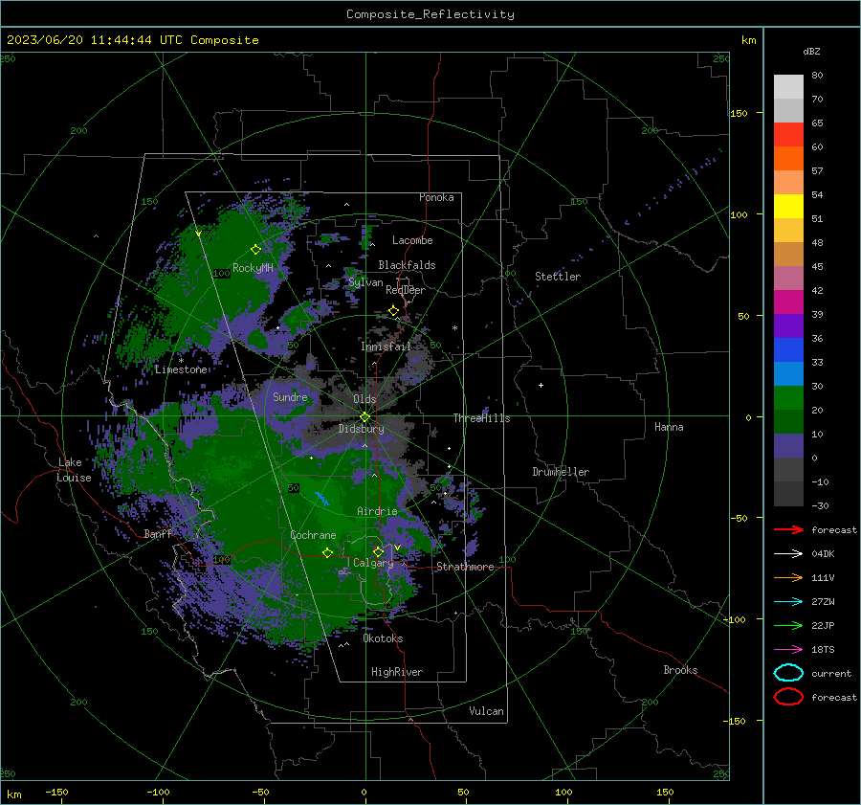Click the white 04DK arrow icon
Image resolution: width=861 pixels, height=805 pixels.
[788, 554]
